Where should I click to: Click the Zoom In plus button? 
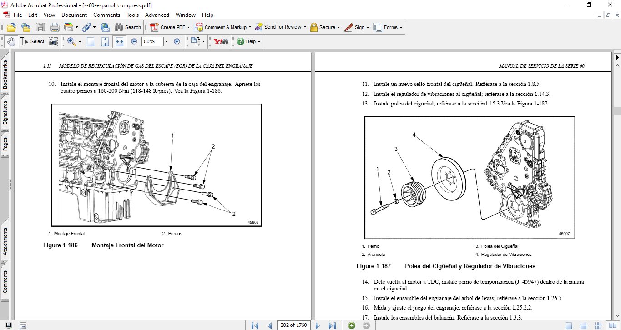pos(177,41)
